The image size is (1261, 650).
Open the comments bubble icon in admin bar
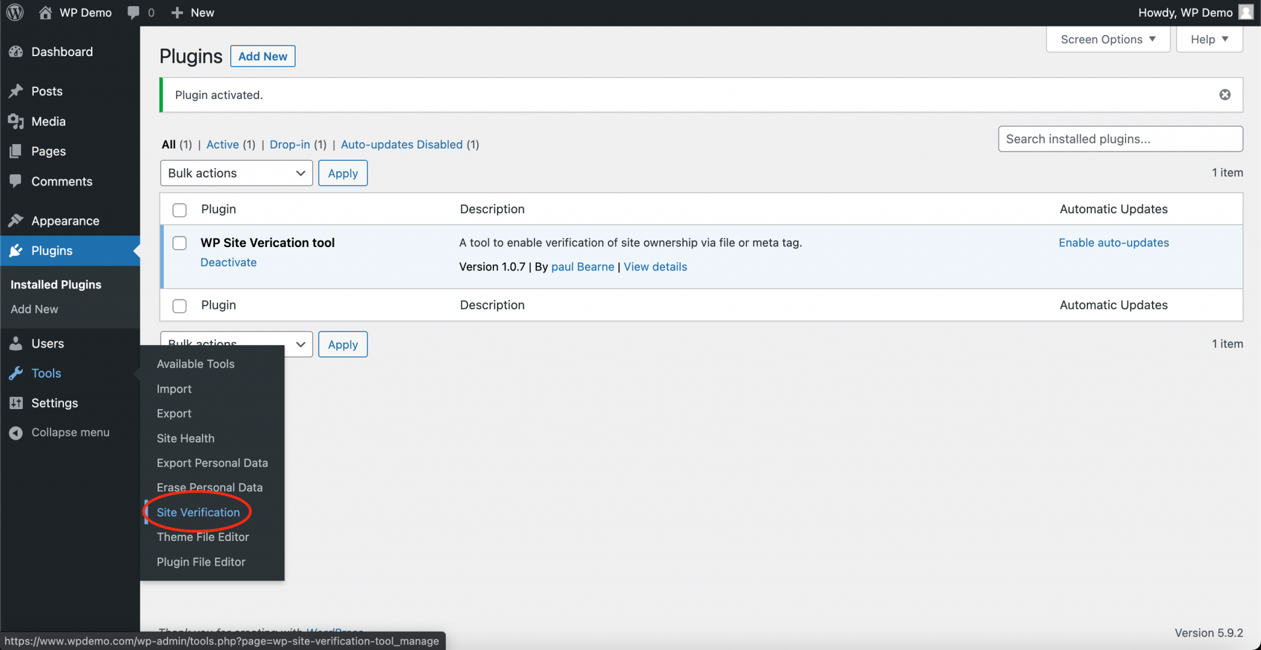coord(134,12)
